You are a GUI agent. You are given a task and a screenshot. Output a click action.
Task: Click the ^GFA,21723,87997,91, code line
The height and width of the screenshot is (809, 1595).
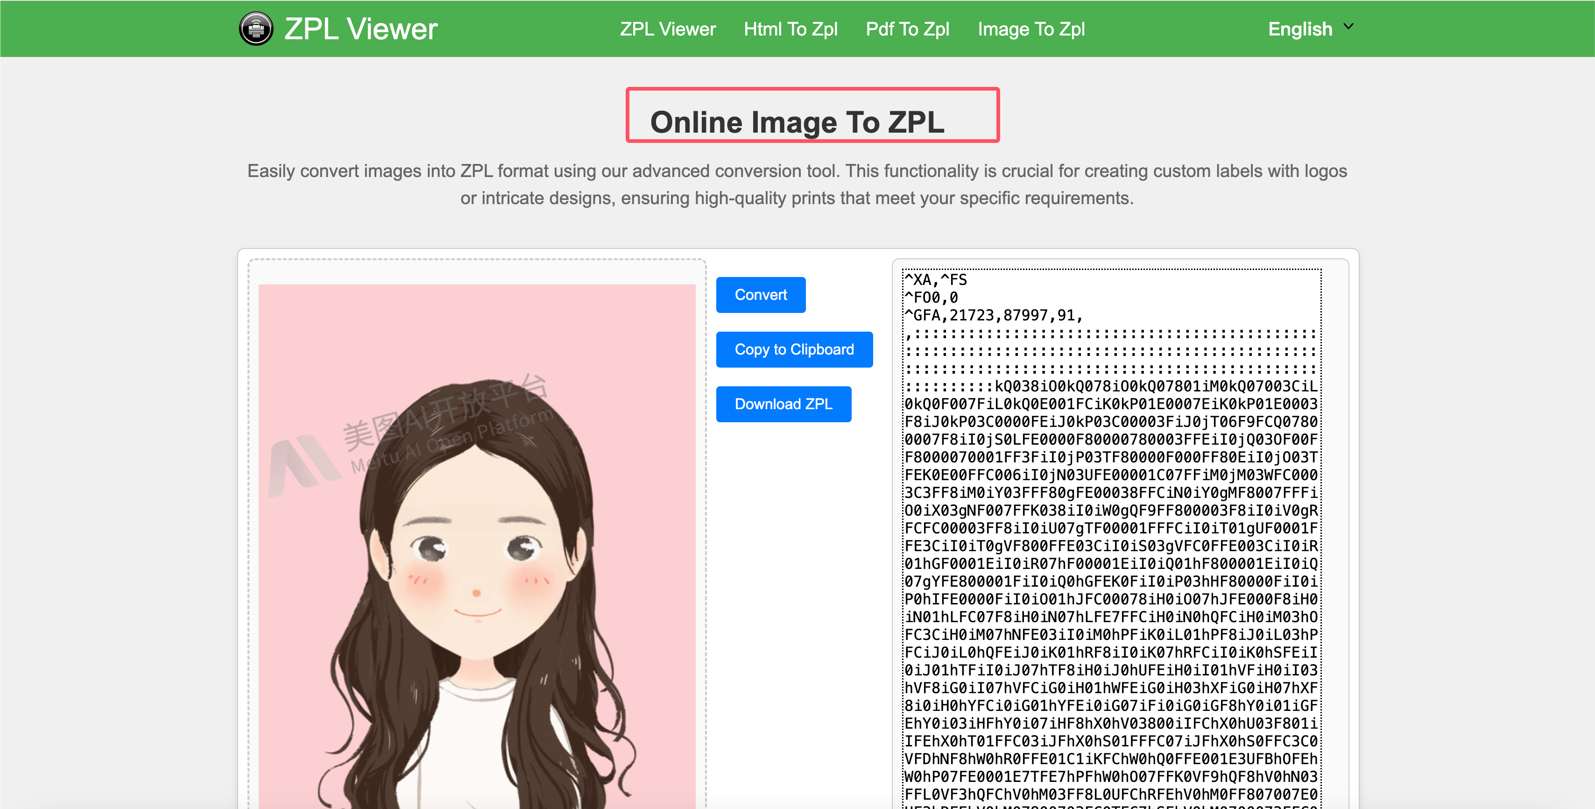(993, 315)
